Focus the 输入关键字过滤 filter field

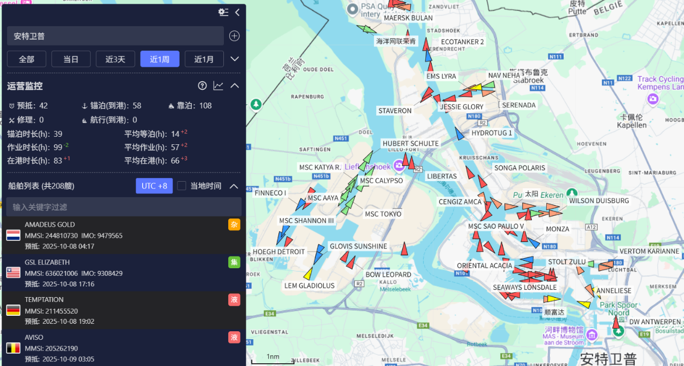click(x=123, y=207)
